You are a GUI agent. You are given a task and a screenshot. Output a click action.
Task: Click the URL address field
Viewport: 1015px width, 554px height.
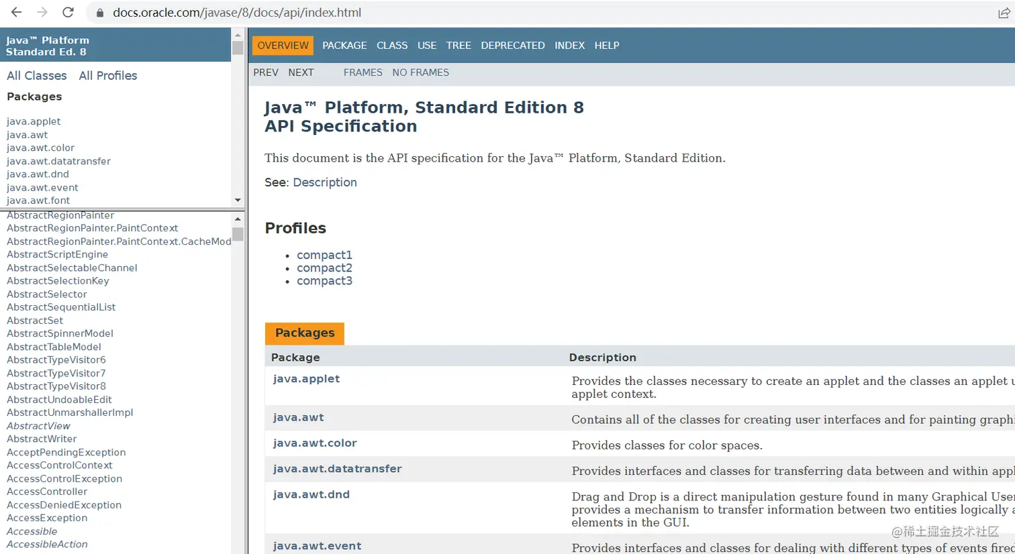click(537, 13)
